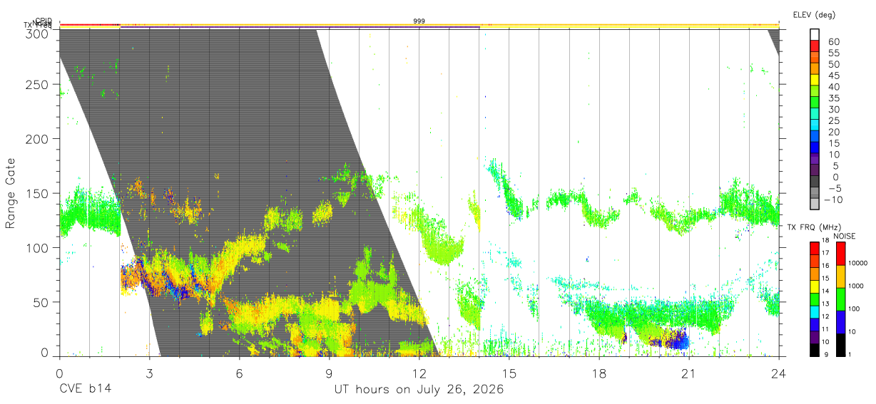Click the x-axis tick label '21'
Screen dimensions: 876x404
pos(688,373)
